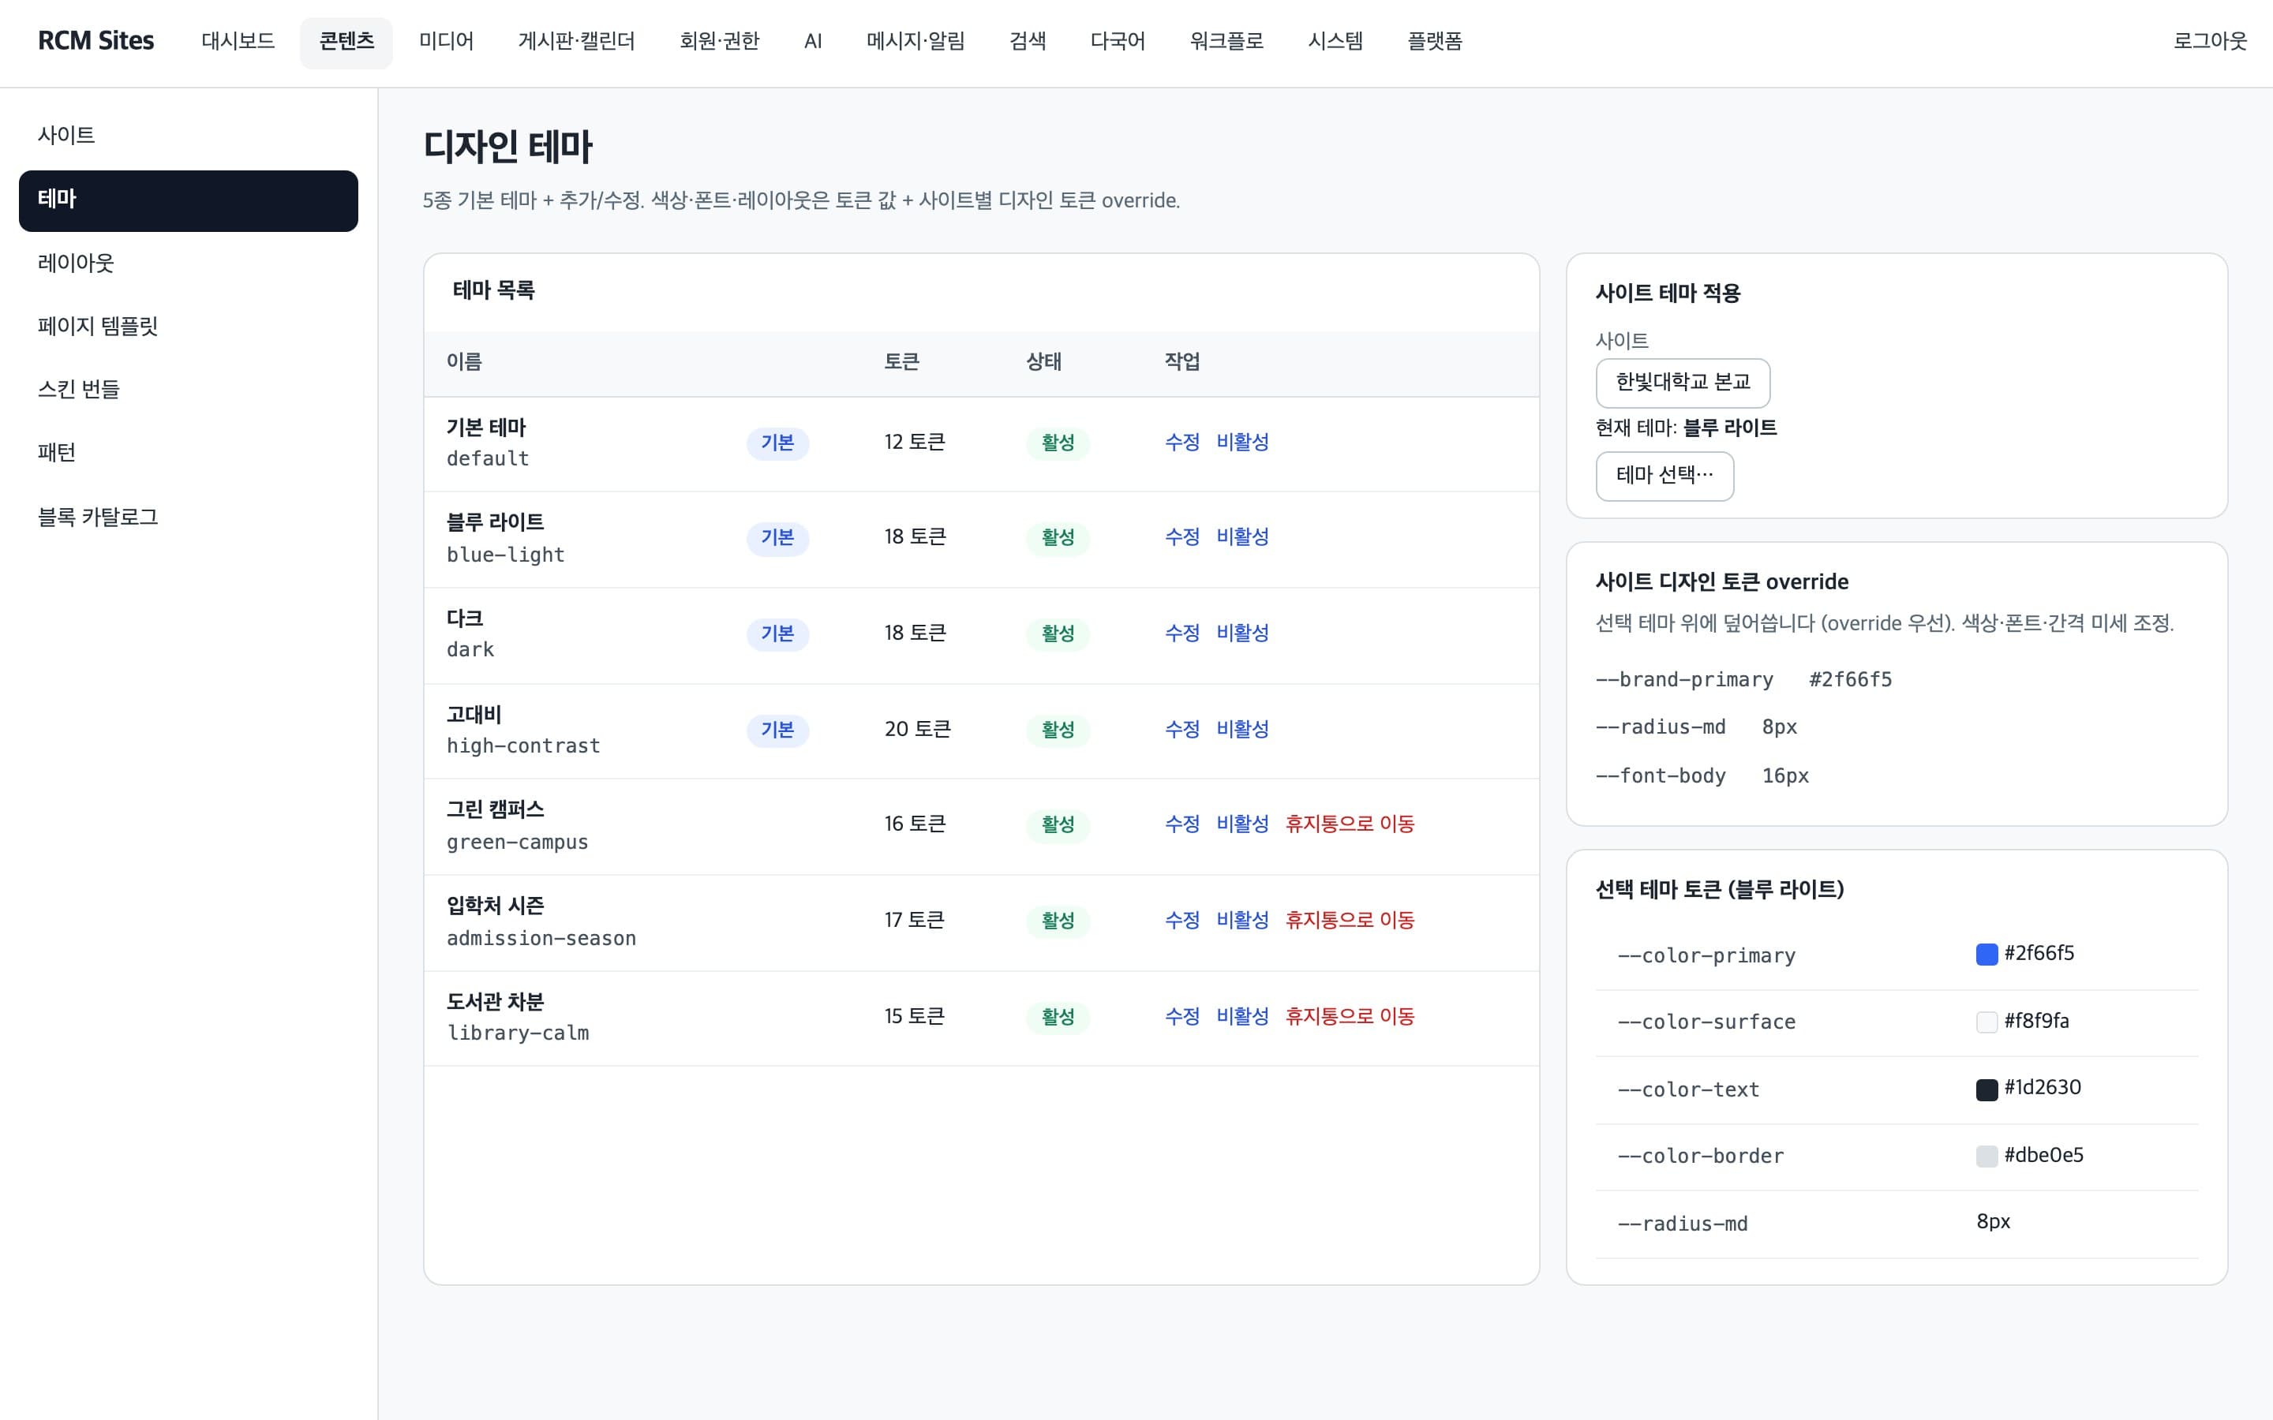This screenshot has width=2273, height=1420.
Task: Click the --color-text dark swatch
Action: tap(1987, 1089)
